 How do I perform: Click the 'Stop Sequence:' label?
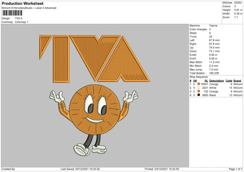[x=199, y=77]
